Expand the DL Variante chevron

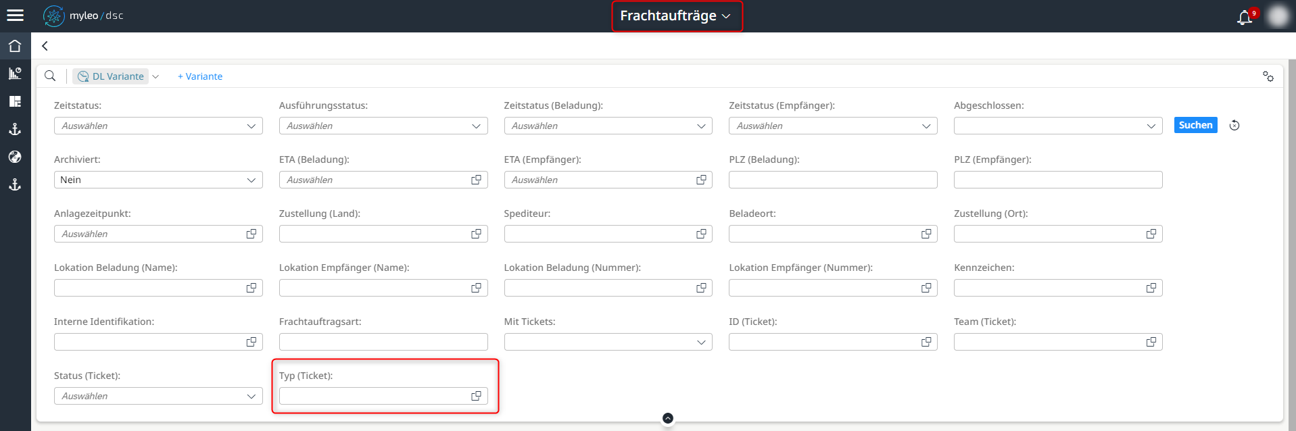(x=155, y=76)
